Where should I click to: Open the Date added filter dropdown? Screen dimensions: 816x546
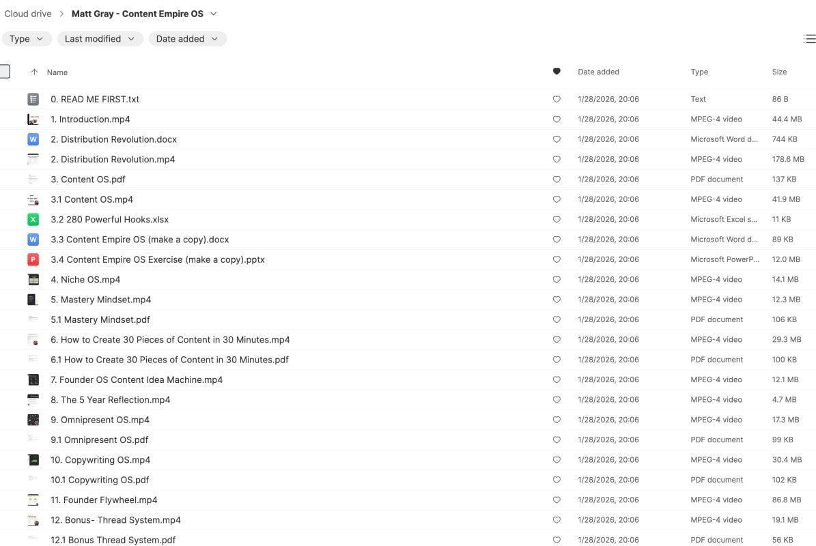click(187, 39)
